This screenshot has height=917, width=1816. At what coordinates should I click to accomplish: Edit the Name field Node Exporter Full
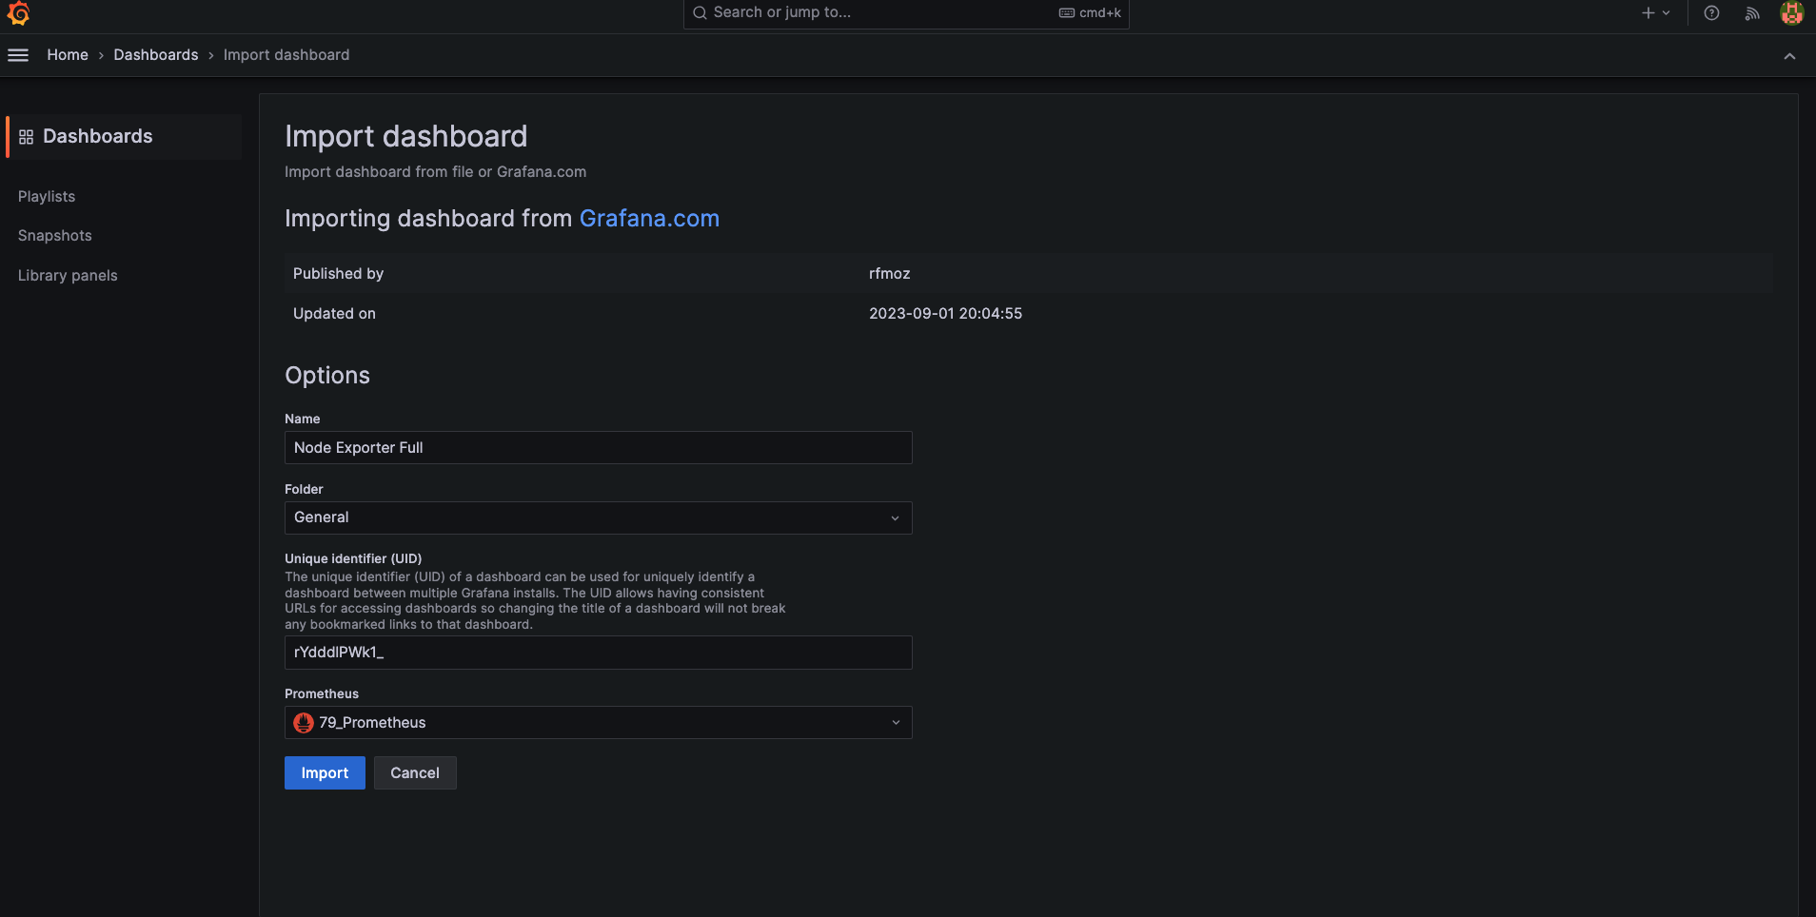click(x=599, y=448)
